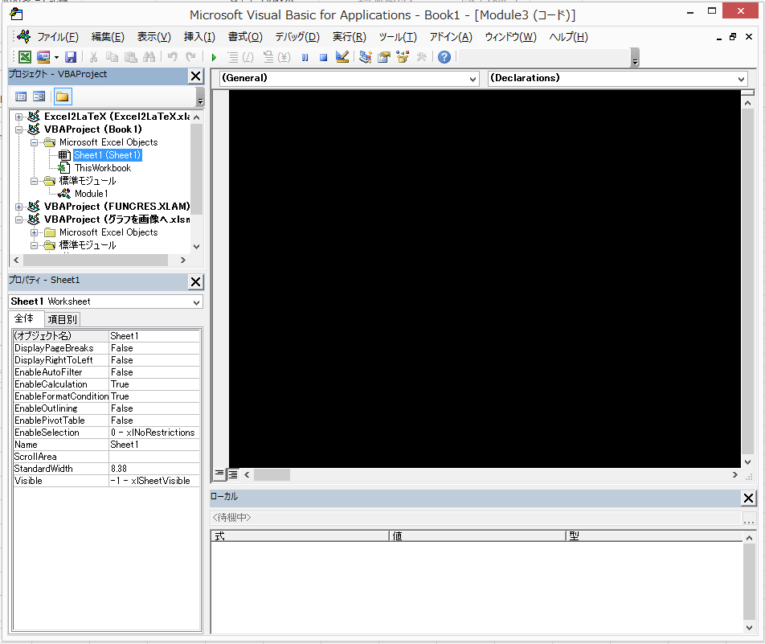Close the プロジェクト panel
765x644 pixels.
pos(195,76)
